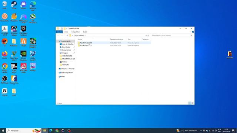Go up one folder level with up arrow
The width and height of the screenshot is (237, 133).
pyautogui.click(x=67, y=35)
